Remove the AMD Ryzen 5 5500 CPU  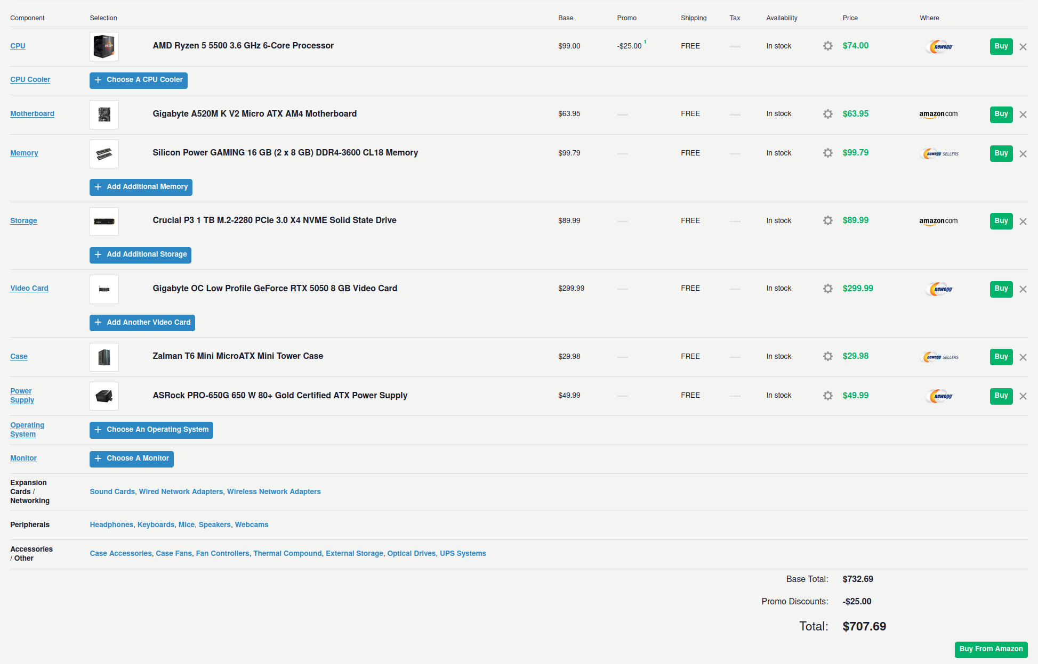tap(1023, 47)
